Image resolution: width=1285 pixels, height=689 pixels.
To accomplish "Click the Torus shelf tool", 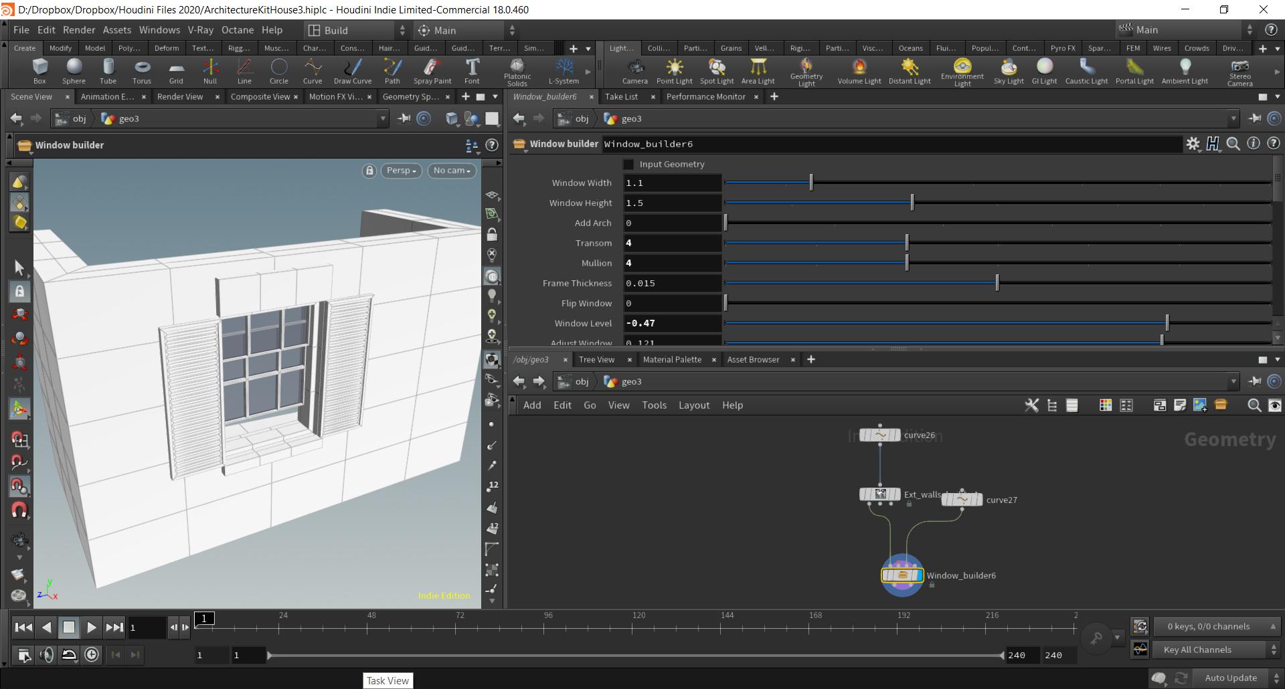I will [141, 70].
